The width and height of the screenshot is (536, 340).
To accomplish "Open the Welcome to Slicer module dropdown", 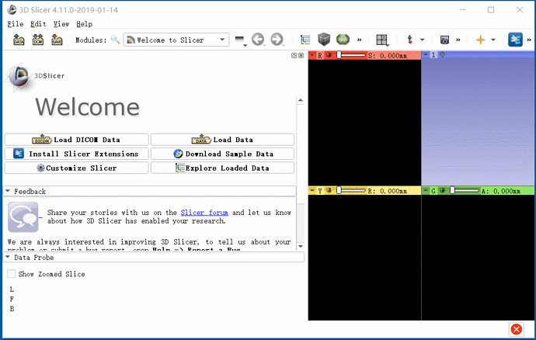I will click(x=176, y=40).
